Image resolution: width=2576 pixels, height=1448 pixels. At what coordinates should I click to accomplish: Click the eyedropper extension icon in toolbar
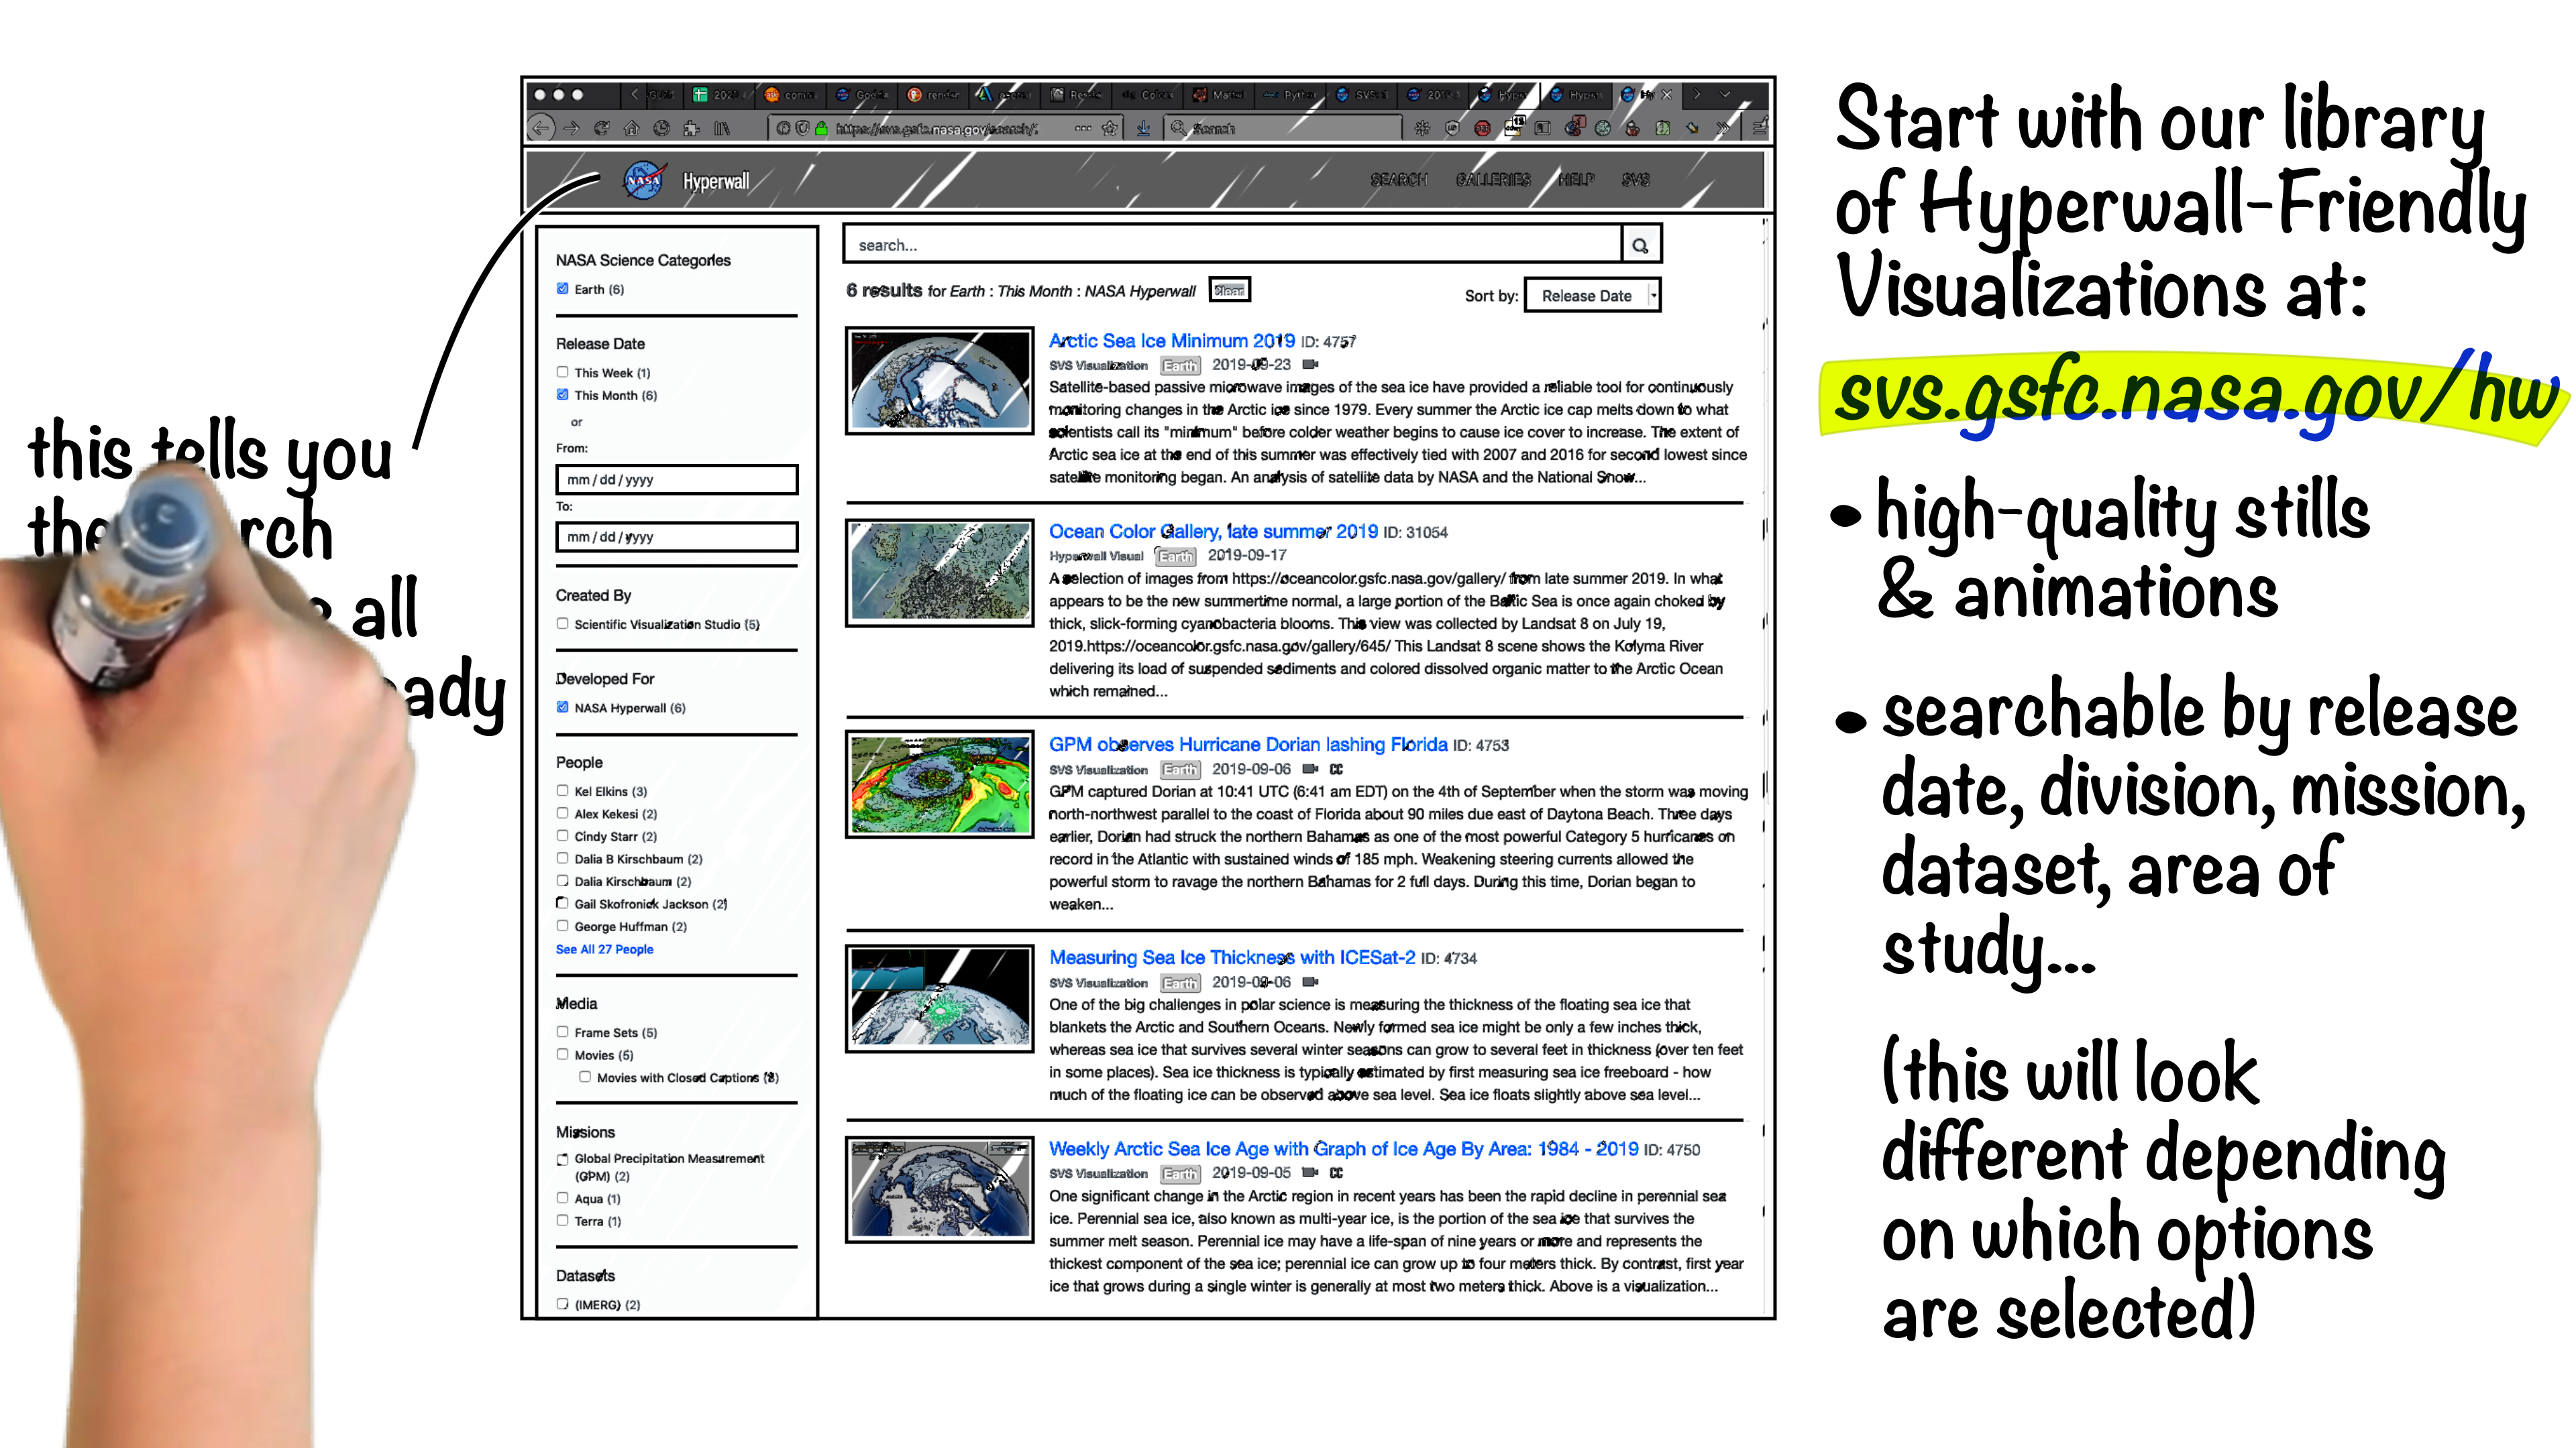click(x=1692, y=128)
